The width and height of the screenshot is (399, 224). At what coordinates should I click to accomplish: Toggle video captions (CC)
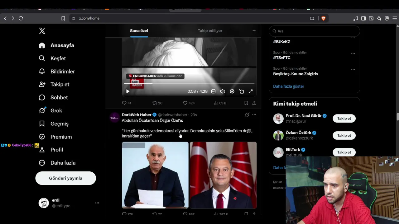(213, 91)
